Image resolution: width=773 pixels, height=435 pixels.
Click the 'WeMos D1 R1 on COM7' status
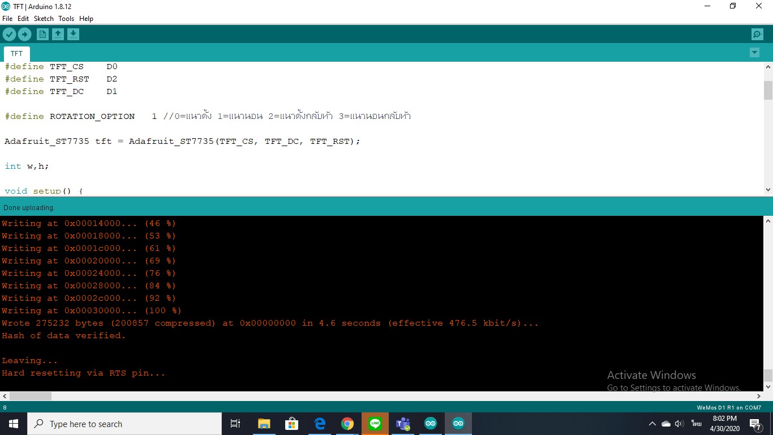(729, 408)
